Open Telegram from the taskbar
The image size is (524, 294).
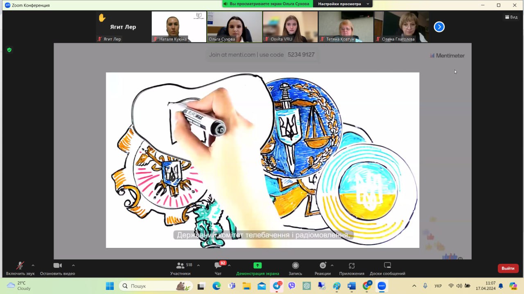tap(277, 286)
